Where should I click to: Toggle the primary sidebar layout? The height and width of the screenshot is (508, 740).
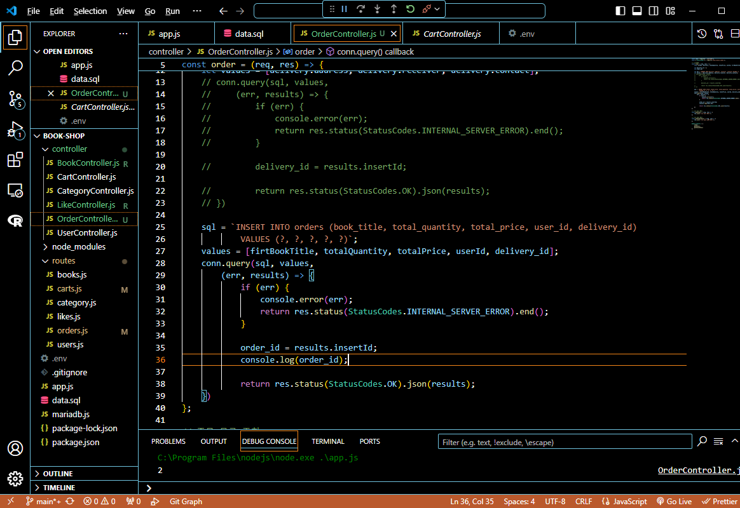(620, 11)
